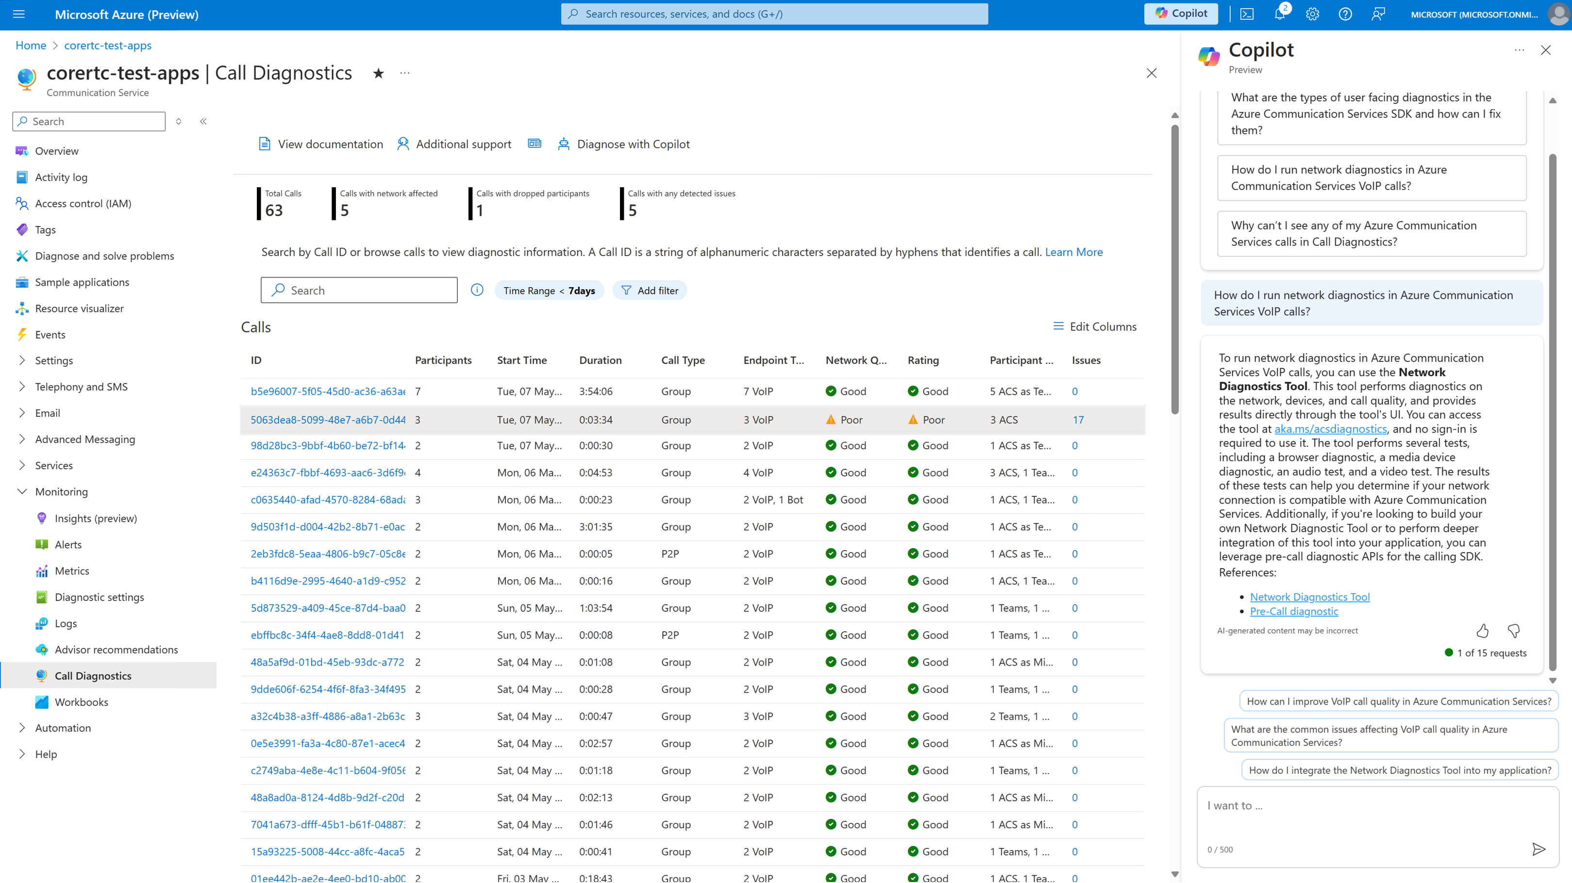Click the Diagnose with Copilot icon

(563, 144)
